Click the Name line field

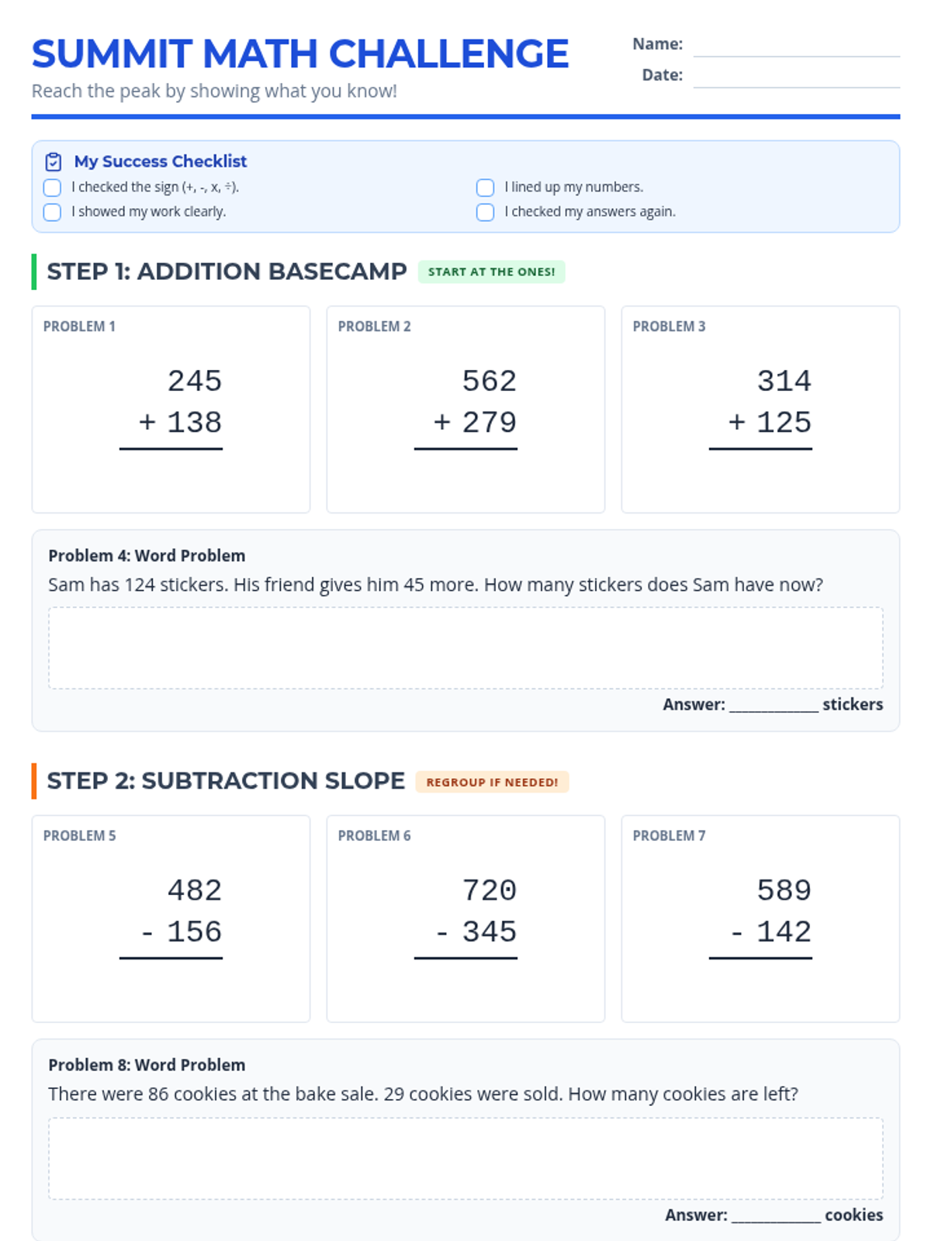pos(796,47)
